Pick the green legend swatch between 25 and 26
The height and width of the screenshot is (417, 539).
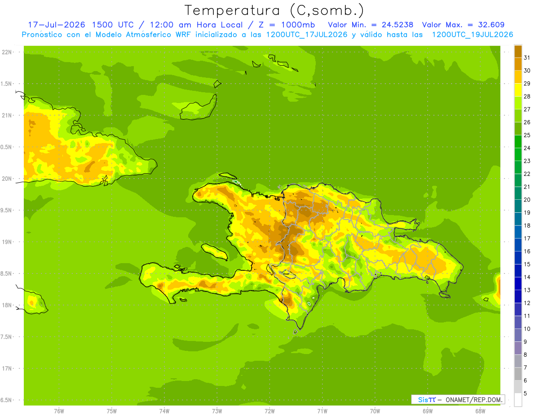pos(518,129)
